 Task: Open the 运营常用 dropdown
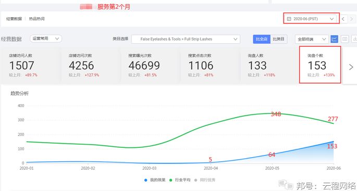click(46, 39)
